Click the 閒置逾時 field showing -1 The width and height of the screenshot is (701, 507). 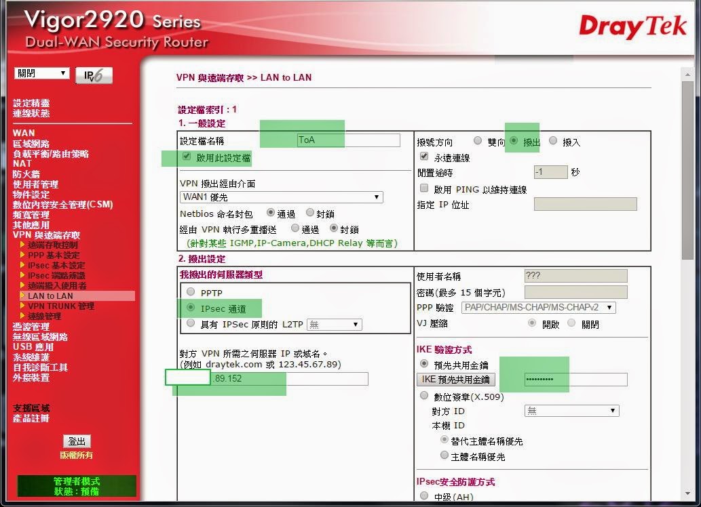click(x=551, y=172)
